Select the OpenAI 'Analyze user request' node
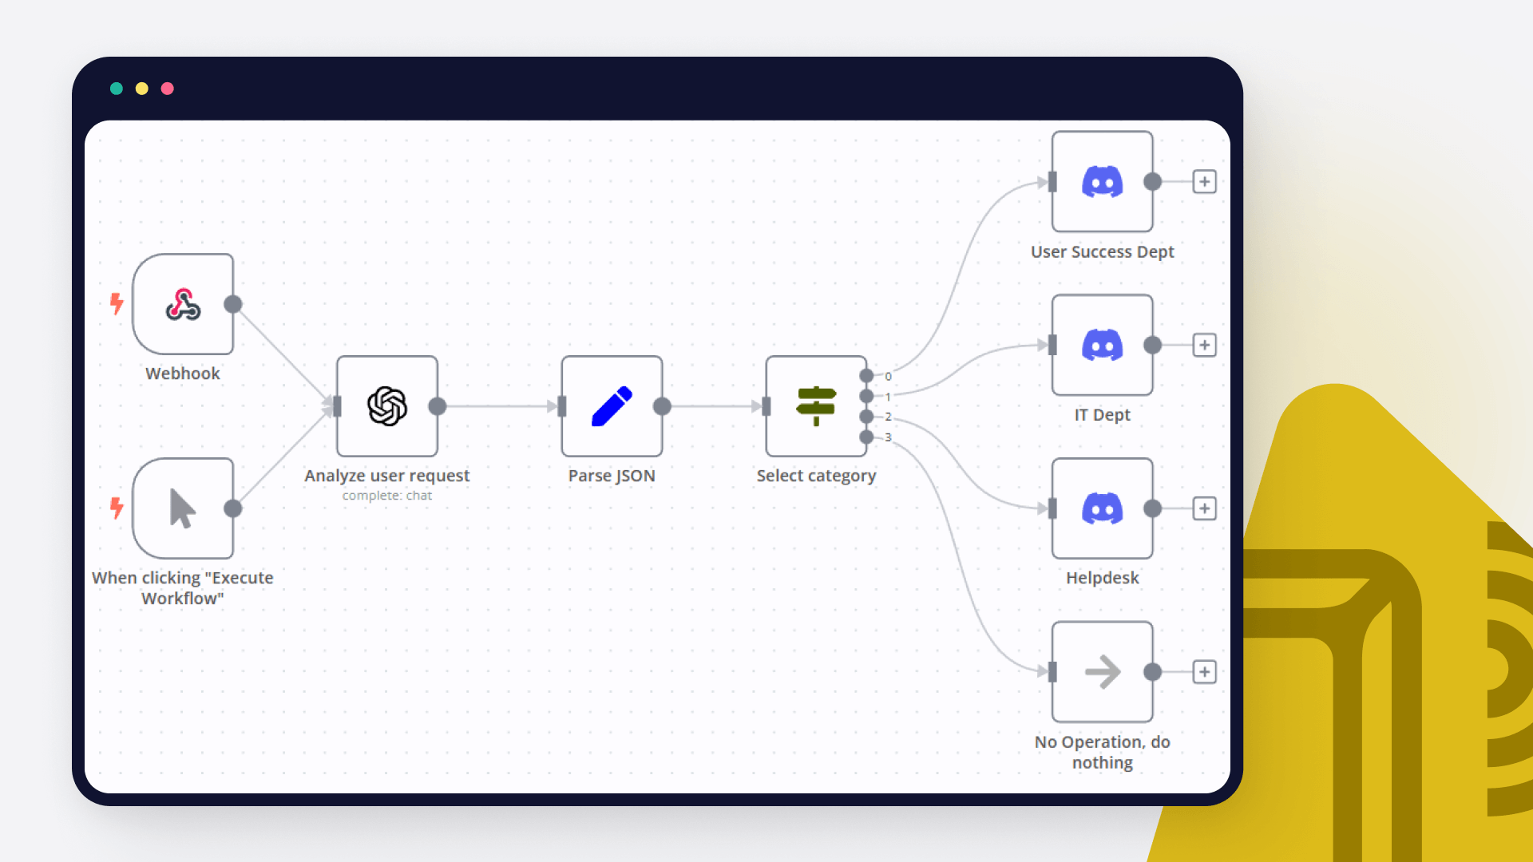 coord(386,405)
